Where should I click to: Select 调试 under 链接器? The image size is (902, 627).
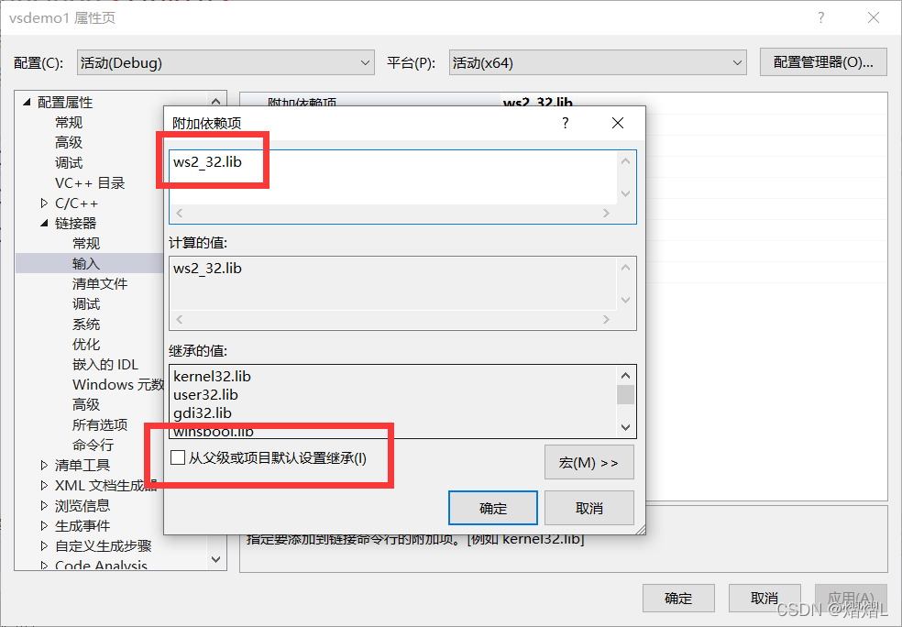click(x=86, y=303)
